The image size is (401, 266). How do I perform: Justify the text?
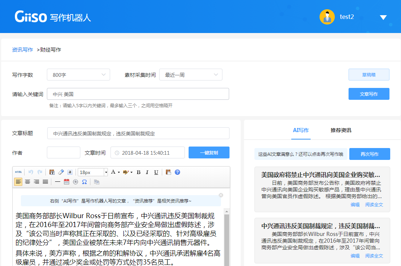pyautogui.click(x=45, y=182)
